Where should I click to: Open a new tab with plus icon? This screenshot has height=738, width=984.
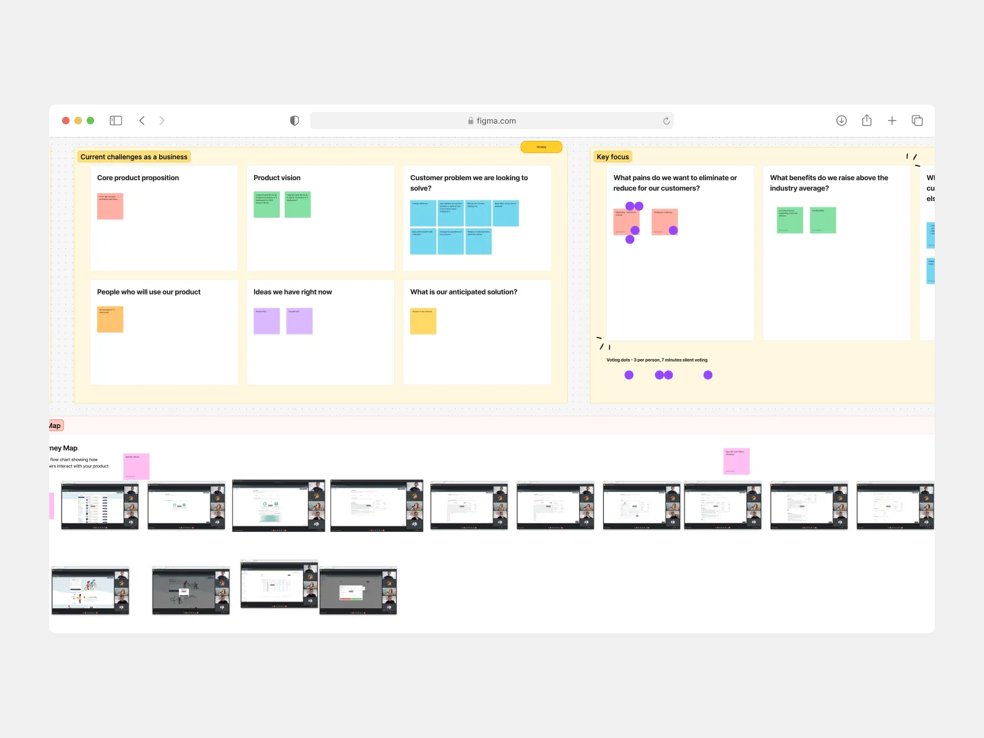pos(892,121)
